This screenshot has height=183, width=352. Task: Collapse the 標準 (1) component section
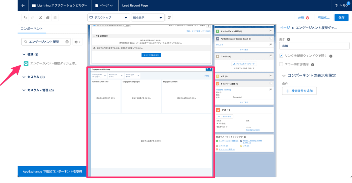24,55
